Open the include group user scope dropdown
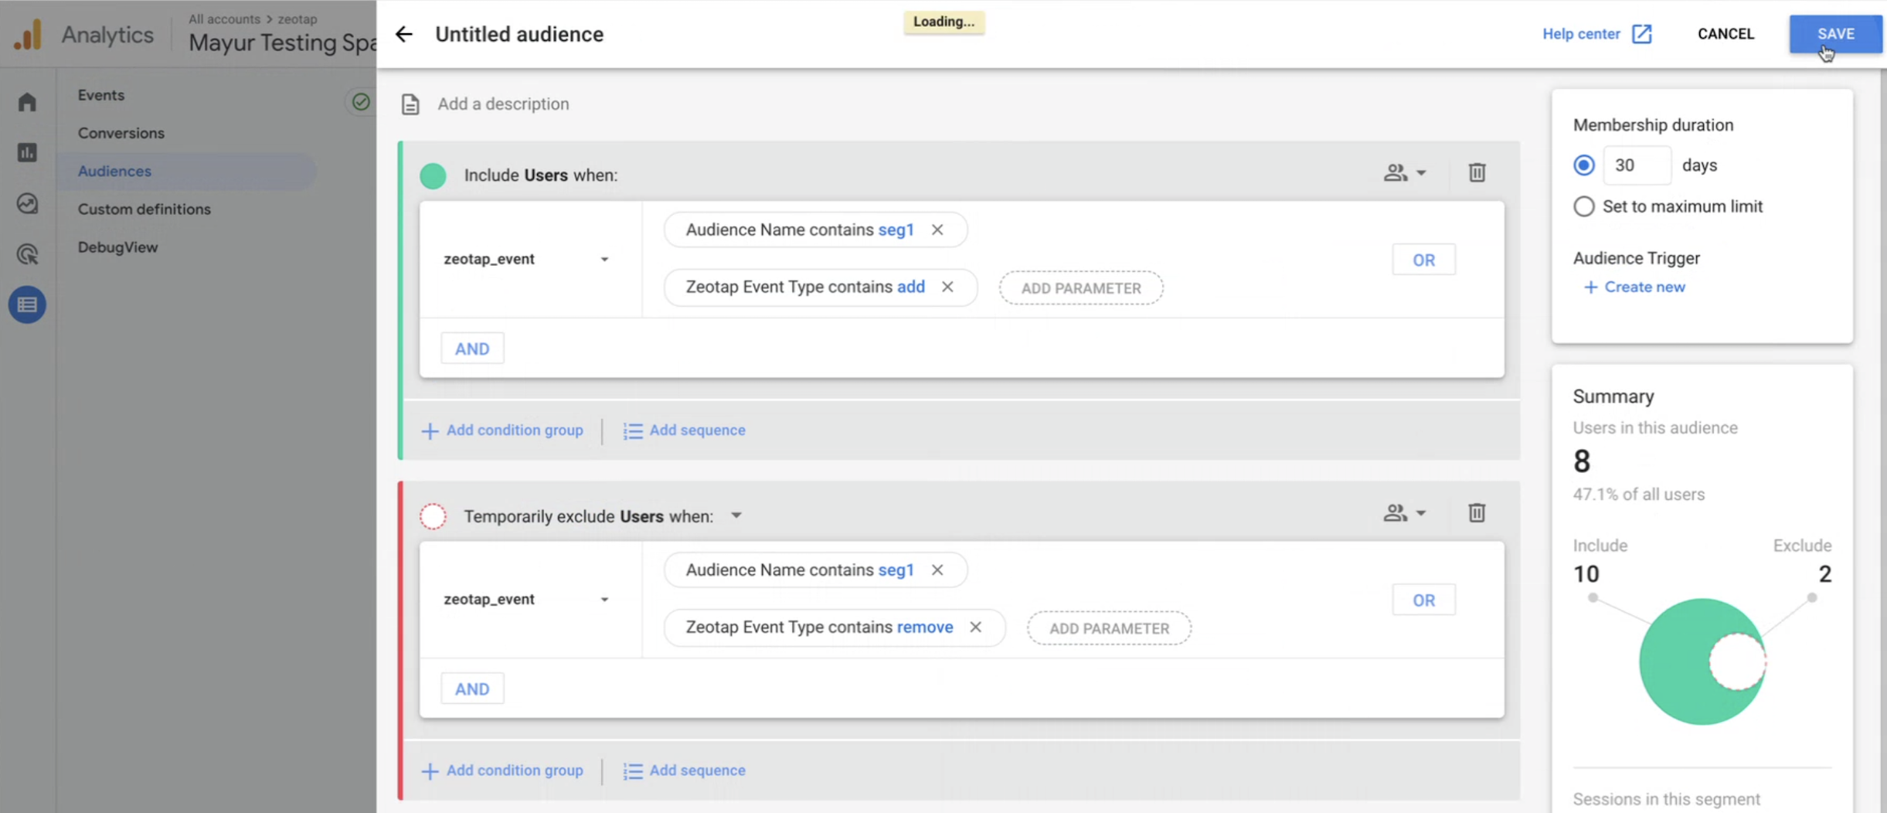 click(1404, 172)
